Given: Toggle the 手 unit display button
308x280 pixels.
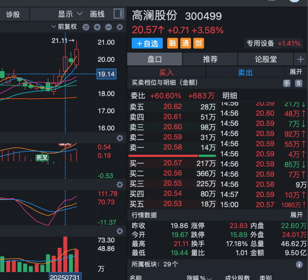Looking at the screenshot, I should [287, 83].
